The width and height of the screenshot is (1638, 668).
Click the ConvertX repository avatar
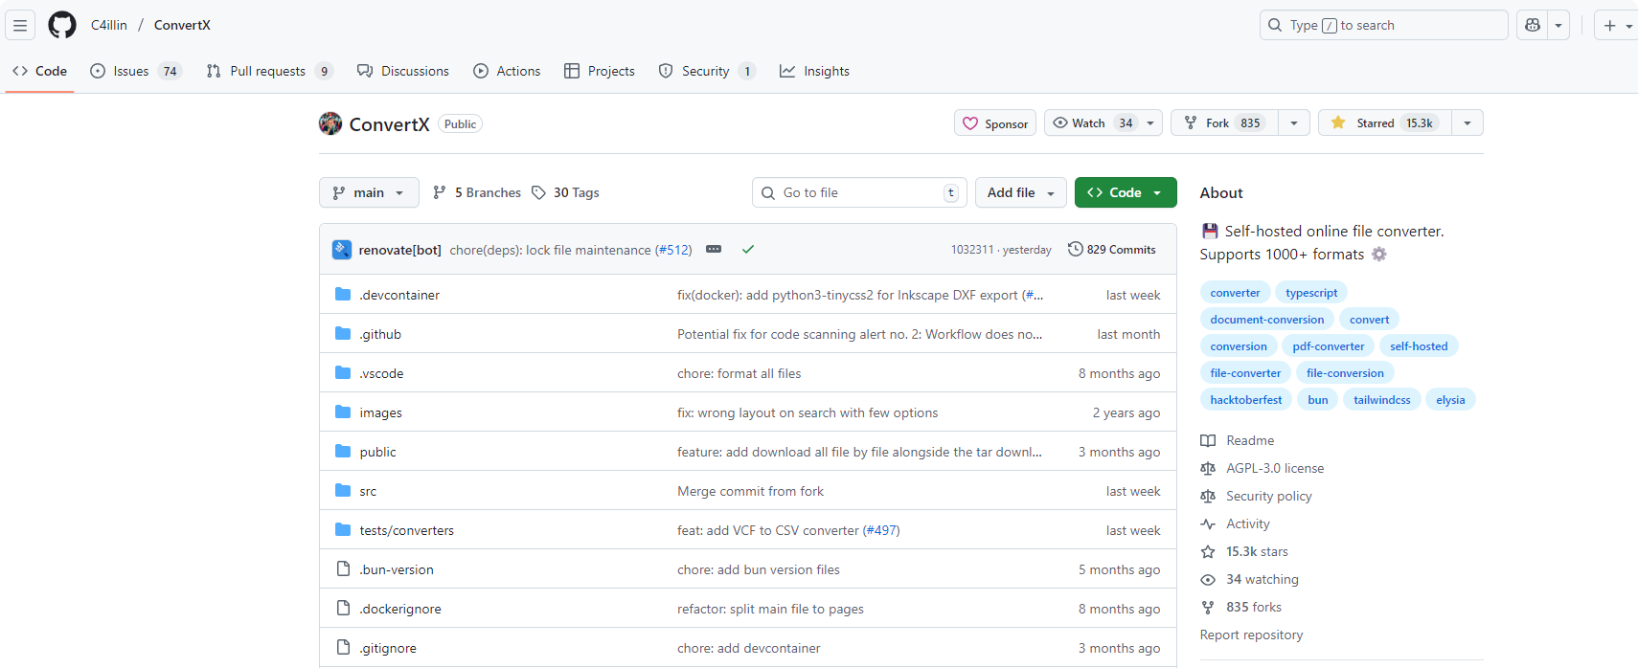click(330, 123)
